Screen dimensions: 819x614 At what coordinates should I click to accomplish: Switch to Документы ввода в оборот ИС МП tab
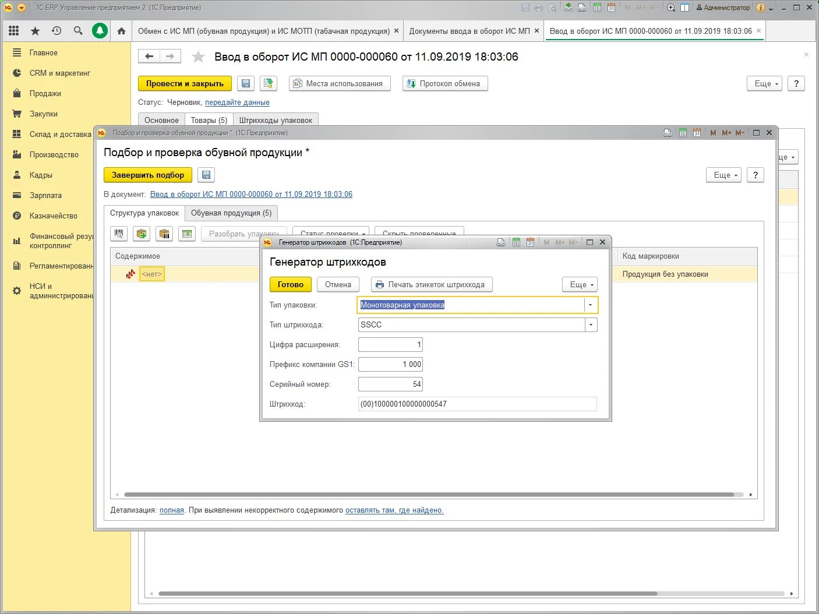469,31
